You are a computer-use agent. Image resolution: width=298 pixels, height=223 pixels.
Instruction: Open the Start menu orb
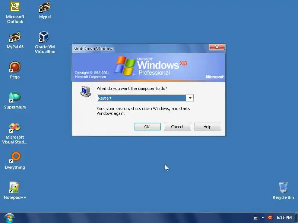9,218
